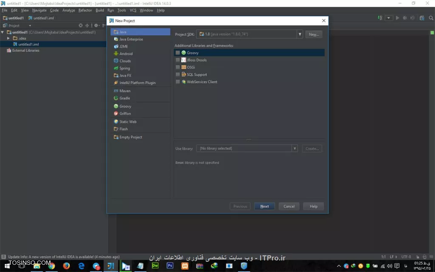Select External Libraries in project tree
This screenshot has width=435, height=272.
point(23,51)
